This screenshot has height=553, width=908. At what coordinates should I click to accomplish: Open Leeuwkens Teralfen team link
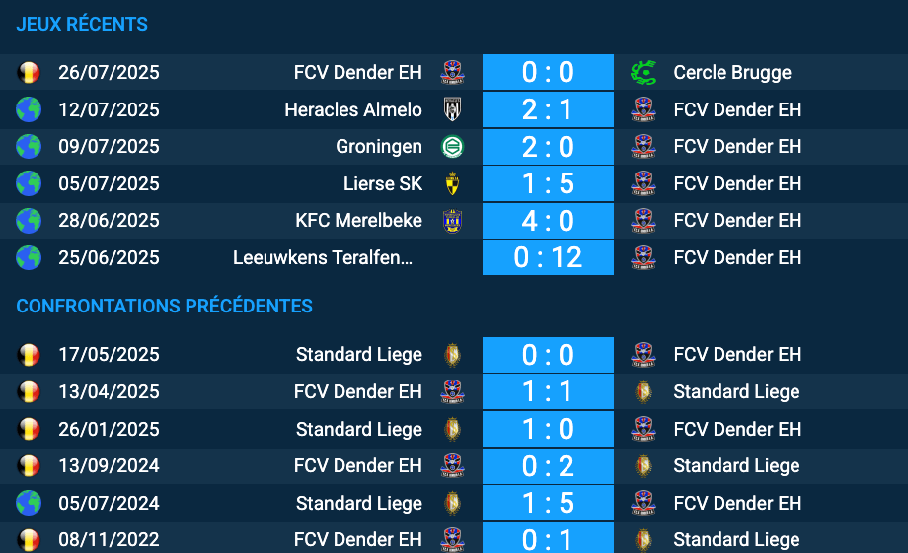coord(322,258)
